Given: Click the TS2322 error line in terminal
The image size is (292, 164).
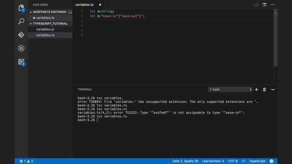Looking at the screenshot, I should 161,113.
